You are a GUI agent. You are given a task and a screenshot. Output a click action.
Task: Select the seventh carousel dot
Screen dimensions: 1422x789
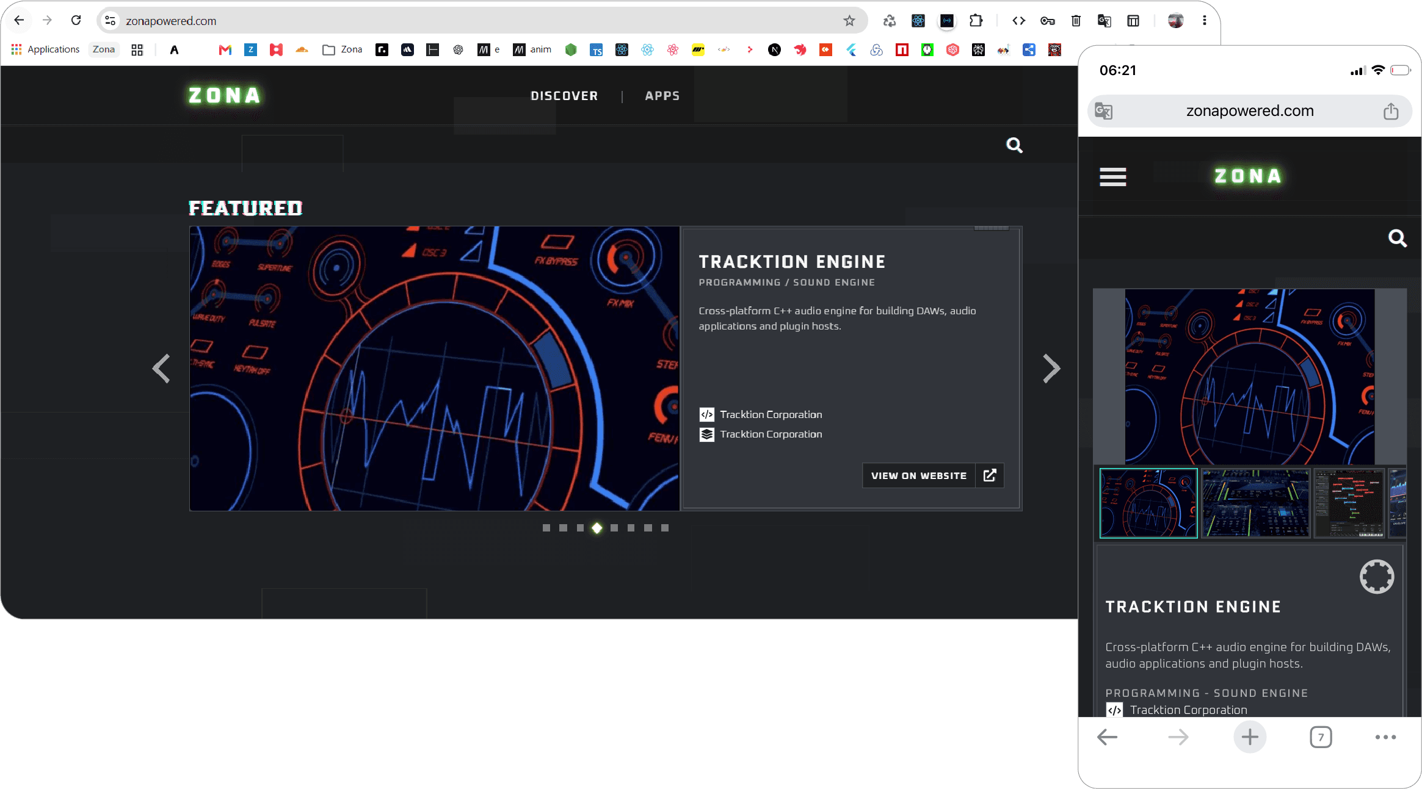coord(648,528)
